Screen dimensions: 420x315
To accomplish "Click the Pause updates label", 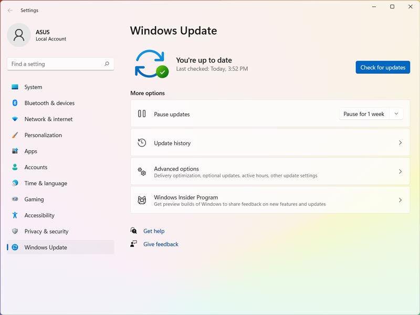I will point(172,114).
